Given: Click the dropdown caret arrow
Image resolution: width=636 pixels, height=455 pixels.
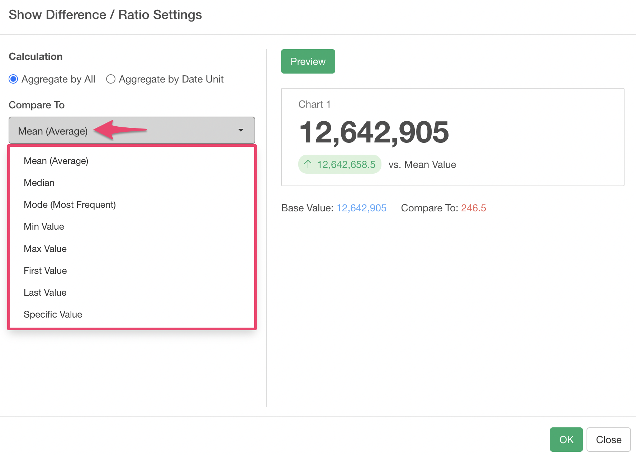Looking at the screenshot, I should [x=241, y=130].
